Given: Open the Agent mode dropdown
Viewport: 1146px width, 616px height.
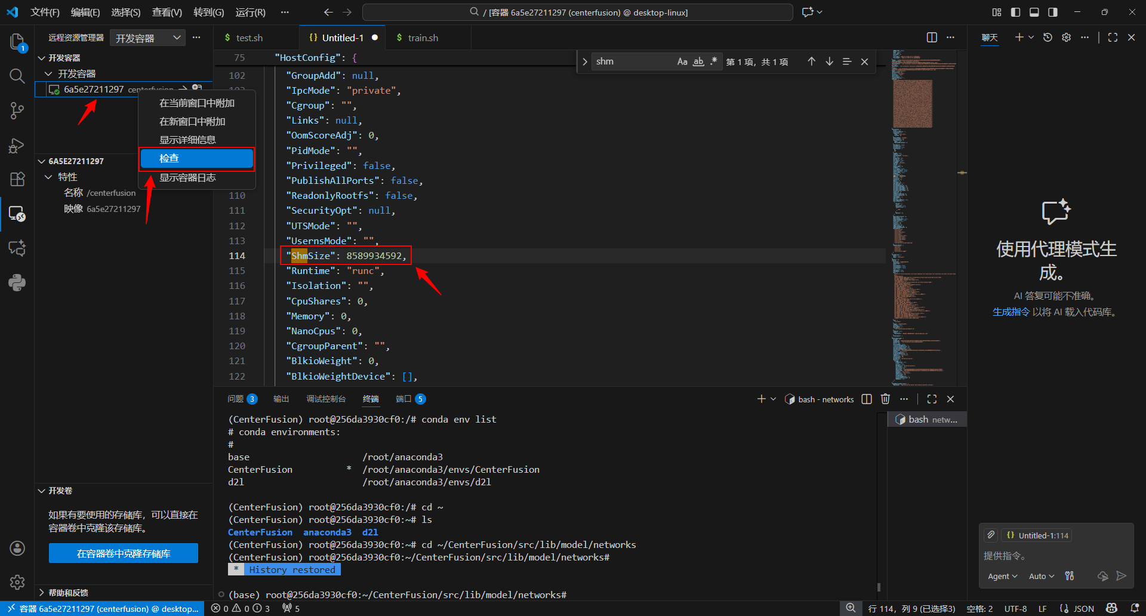Looking at the screenshot, I should click(x=1002, y=576).
